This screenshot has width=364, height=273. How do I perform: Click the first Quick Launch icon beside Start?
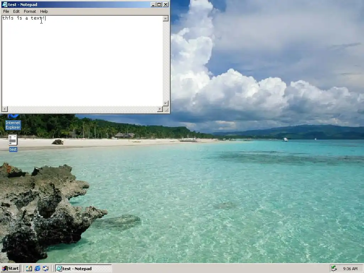click(29, 269)
